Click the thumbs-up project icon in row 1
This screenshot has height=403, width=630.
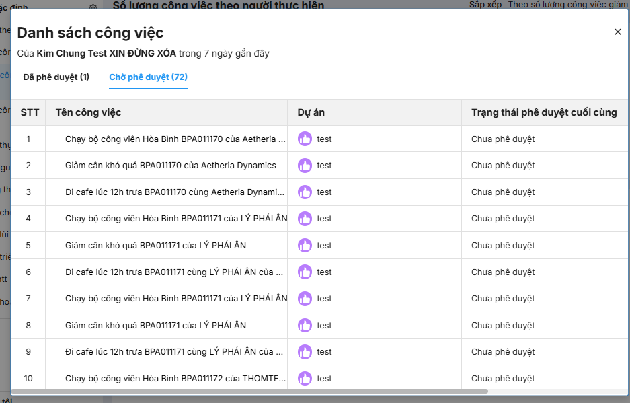tap(305, 139)
